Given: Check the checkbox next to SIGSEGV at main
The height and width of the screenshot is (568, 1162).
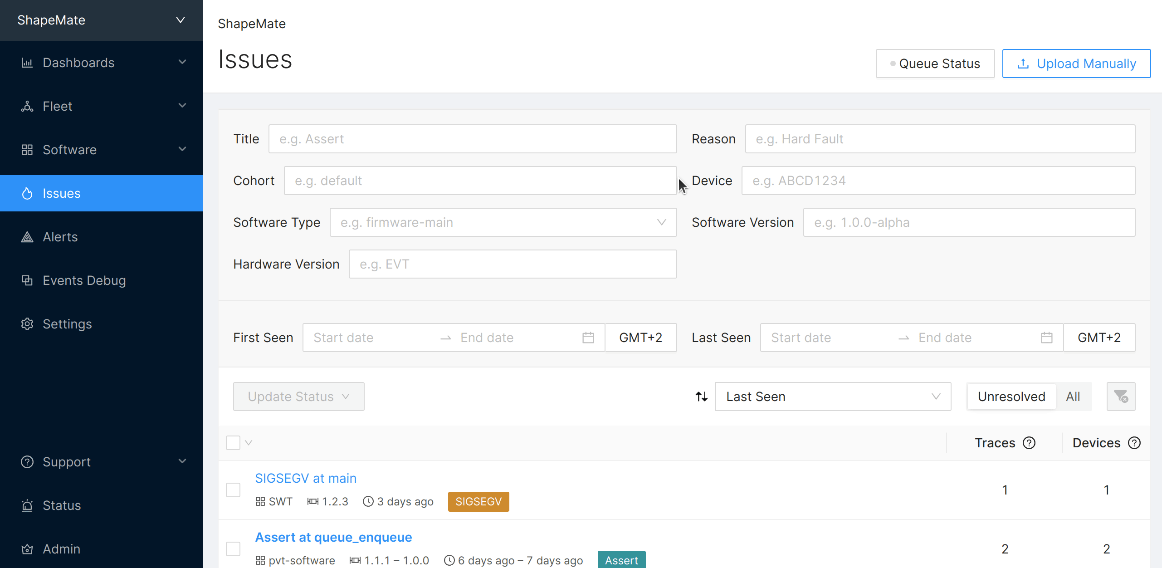Looking at the screenshot, I should click(x=233, y=490).
